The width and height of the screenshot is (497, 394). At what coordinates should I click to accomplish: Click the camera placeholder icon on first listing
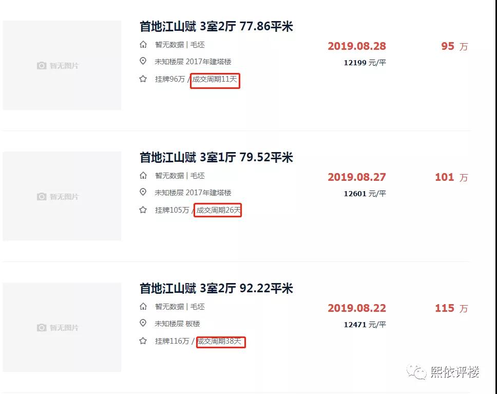[42, 65]
